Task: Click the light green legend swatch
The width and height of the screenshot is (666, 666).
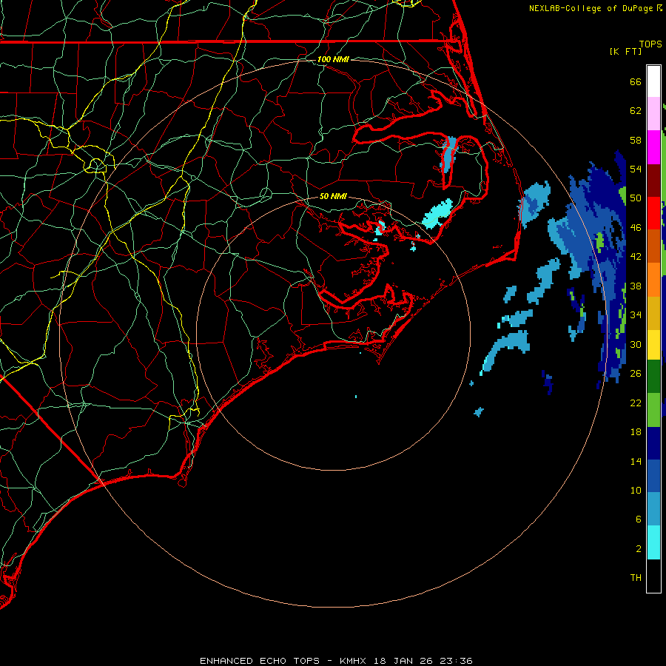Action: tap(653, 410)
